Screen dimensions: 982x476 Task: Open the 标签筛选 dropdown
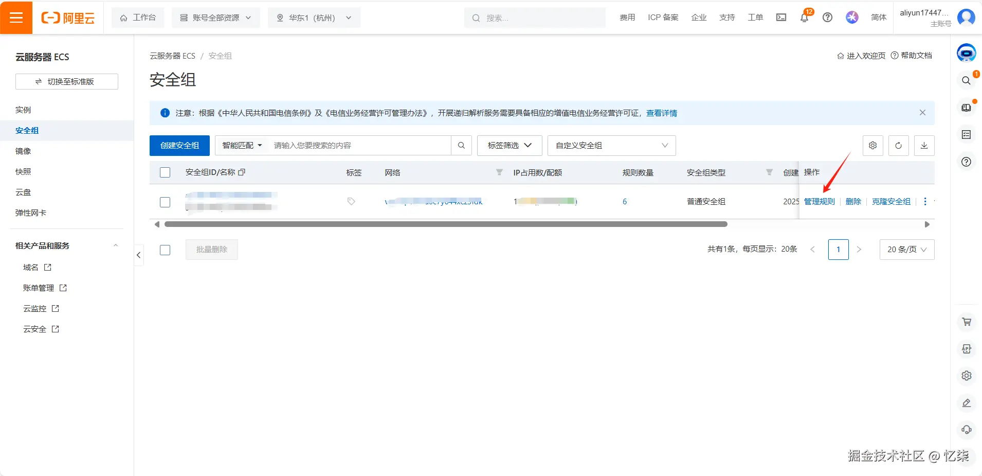click(x=510, y=146)
